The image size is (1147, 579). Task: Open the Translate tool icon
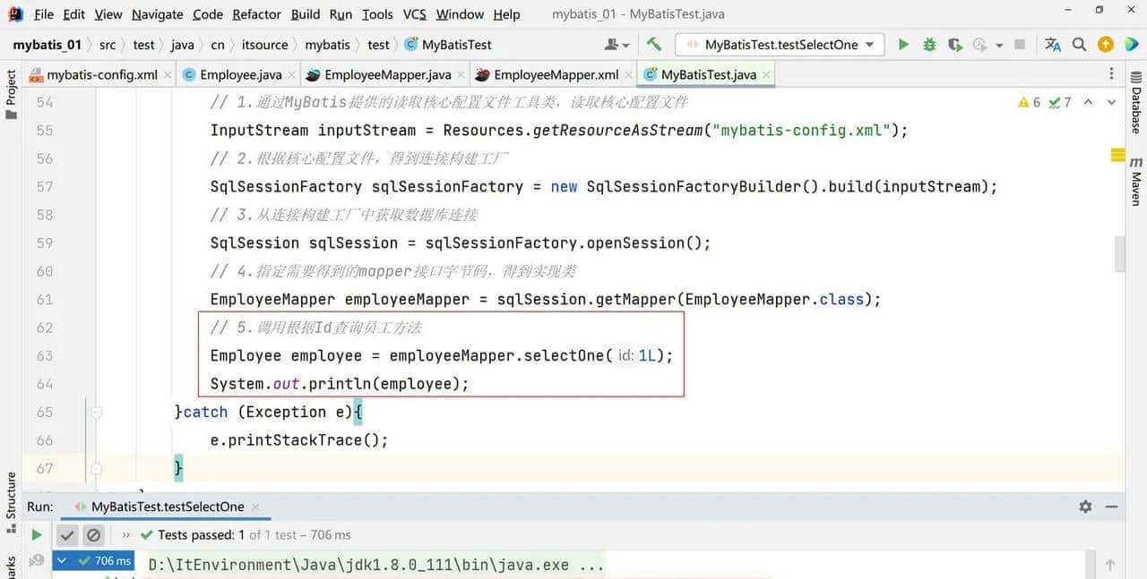[1053, 45]
